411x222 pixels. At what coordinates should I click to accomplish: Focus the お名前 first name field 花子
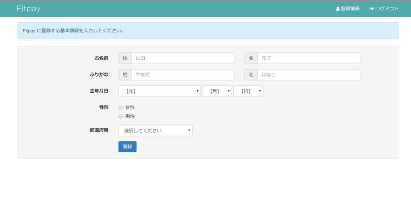point(308,58)
